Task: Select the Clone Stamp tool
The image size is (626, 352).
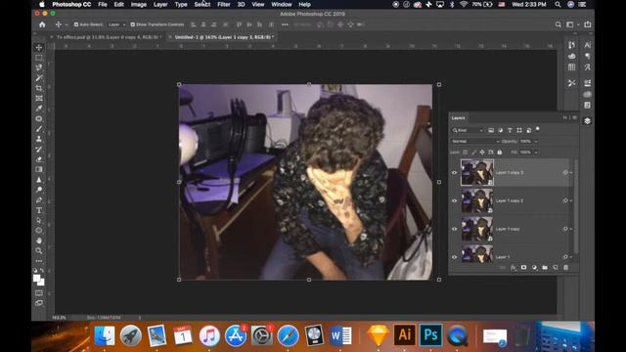Action: 39,139
